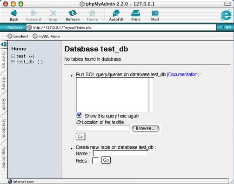The height and width of the screenshot is (184, 234).
Task: Click the "Database test_db" heading
Action: click(96, 49)
